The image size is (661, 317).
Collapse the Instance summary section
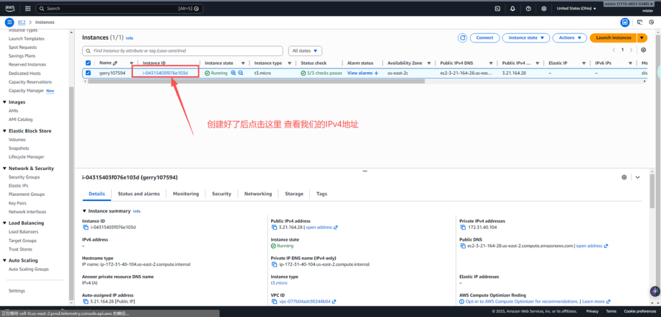coord(85,211)
